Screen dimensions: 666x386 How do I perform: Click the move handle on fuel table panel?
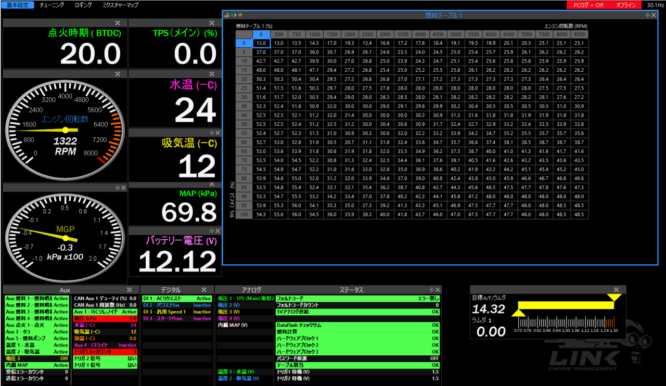click(647, 15)
